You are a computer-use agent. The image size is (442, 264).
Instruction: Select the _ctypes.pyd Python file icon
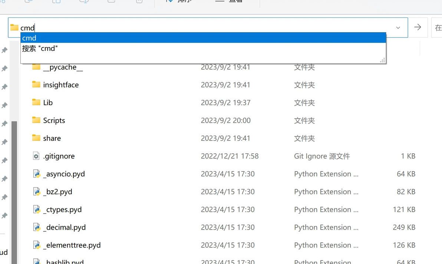click(x=36, y=210)
